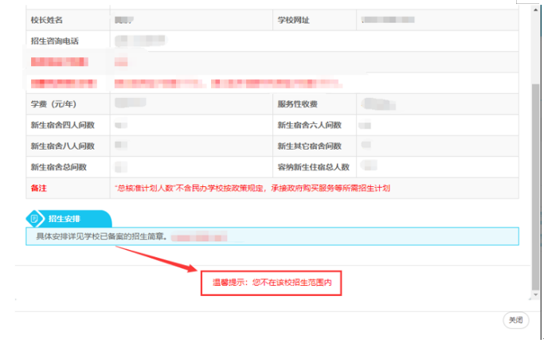
Task: Click the 具体安排详见学校已备案的招生简章 text
Action: (102, 236)
